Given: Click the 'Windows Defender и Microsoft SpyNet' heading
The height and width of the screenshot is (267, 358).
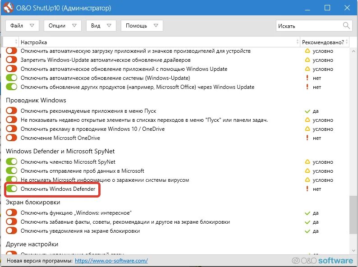Looking at the screenshot, I should [60, 151].
